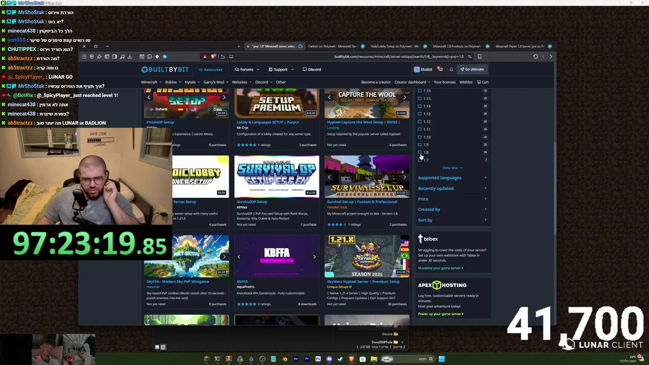Open the Other category menu item

[280, 82]
